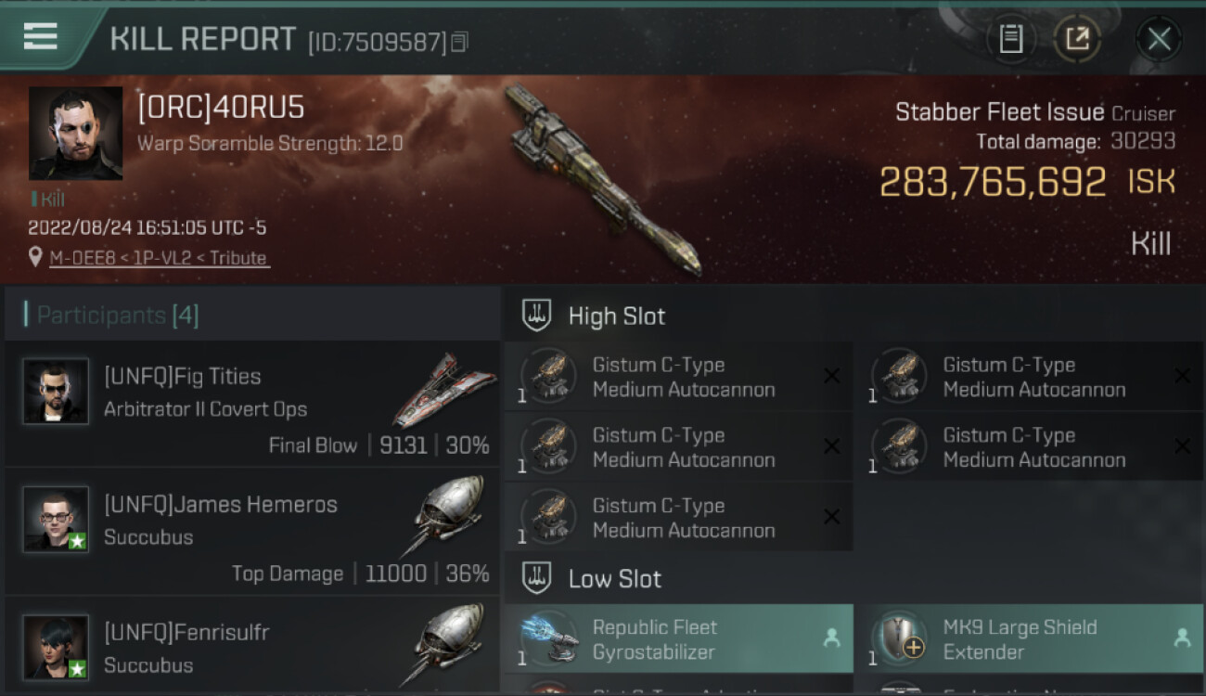Select 40RU5 pilot portrait
Screen dimensions: 1206x696
[76, 134]
